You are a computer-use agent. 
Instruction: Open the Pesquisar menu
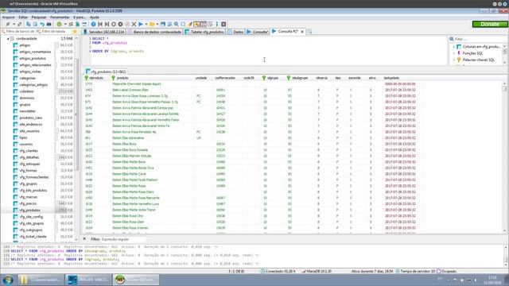pyautogui.click(x=39, y=17)
